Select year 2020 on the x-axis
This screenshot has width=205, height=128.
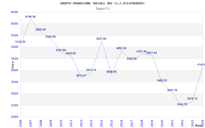pyautogui.click(x=162, y=123)
